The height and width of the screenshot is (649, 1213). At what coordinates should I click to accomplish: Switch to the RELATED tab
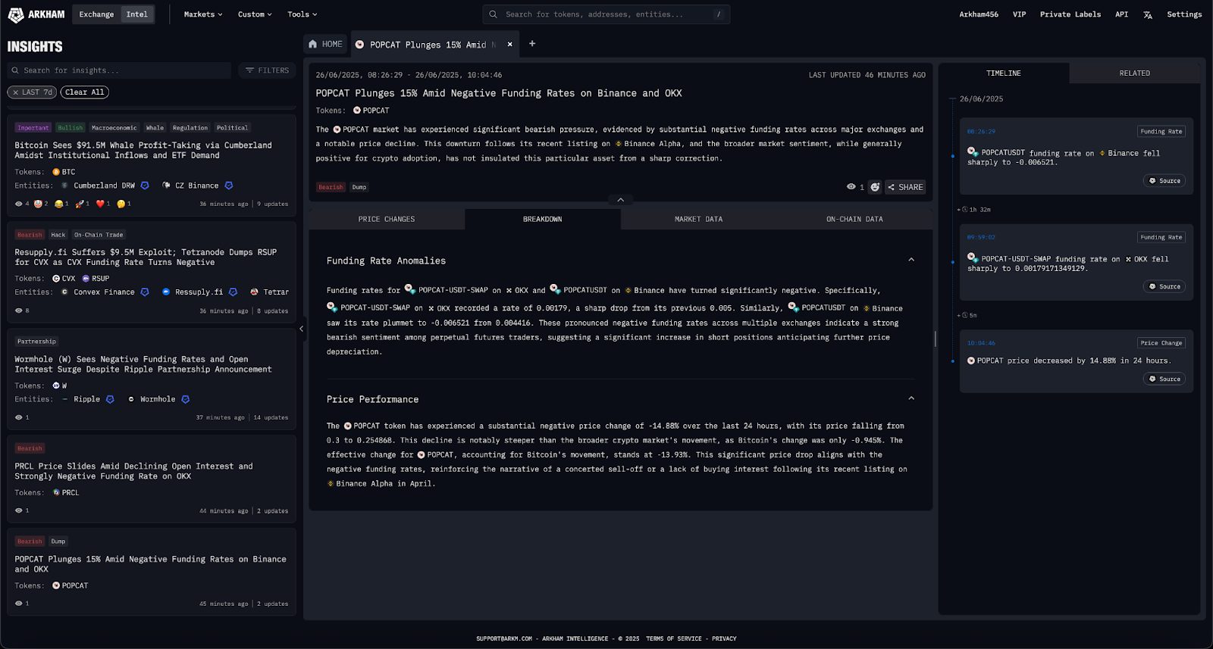pyautogui.click(x=1135, y=73)
